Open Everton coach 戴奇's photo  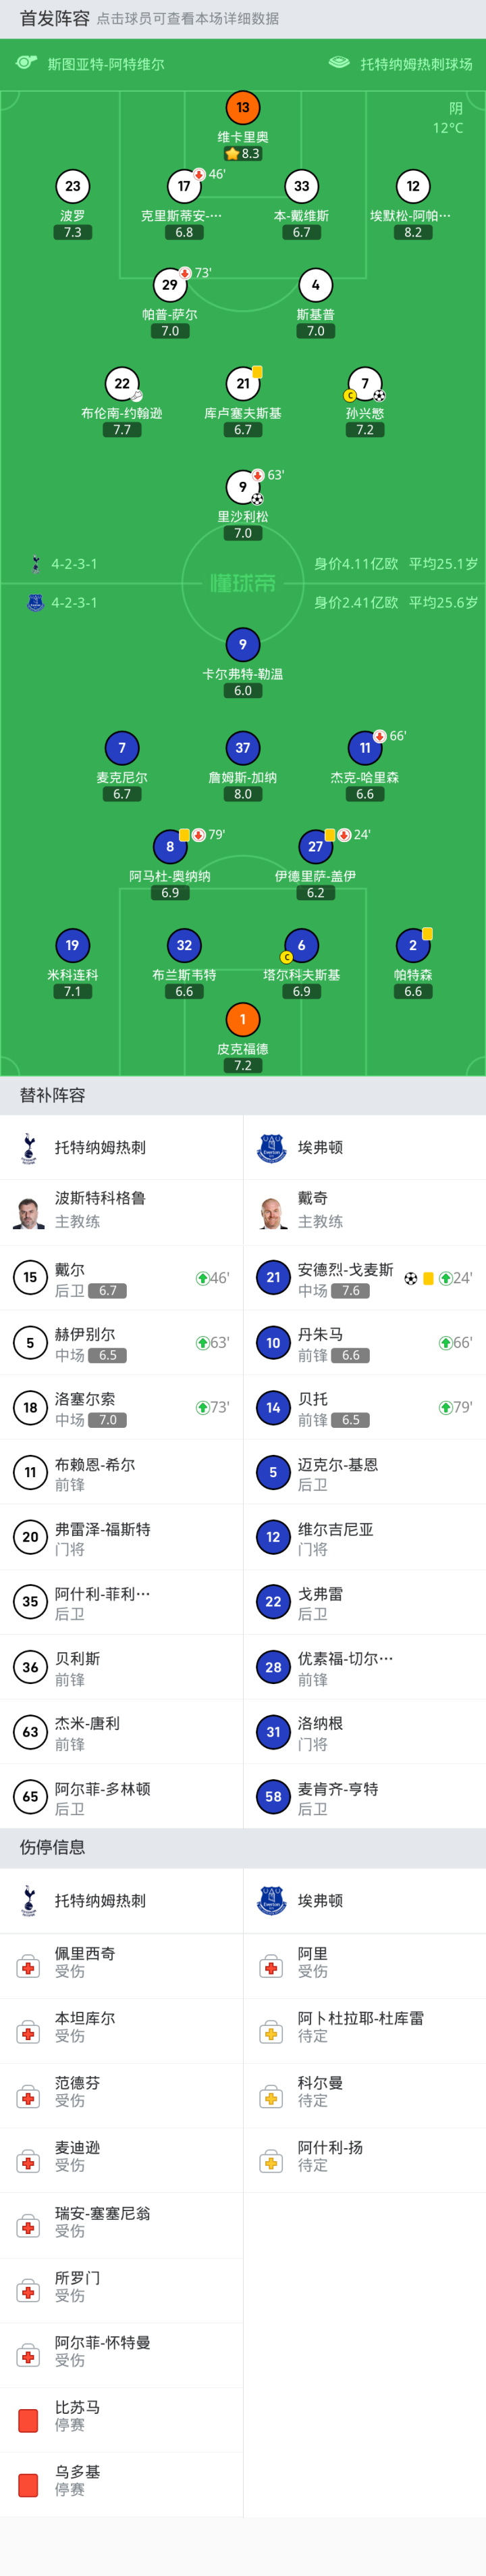271,1211
